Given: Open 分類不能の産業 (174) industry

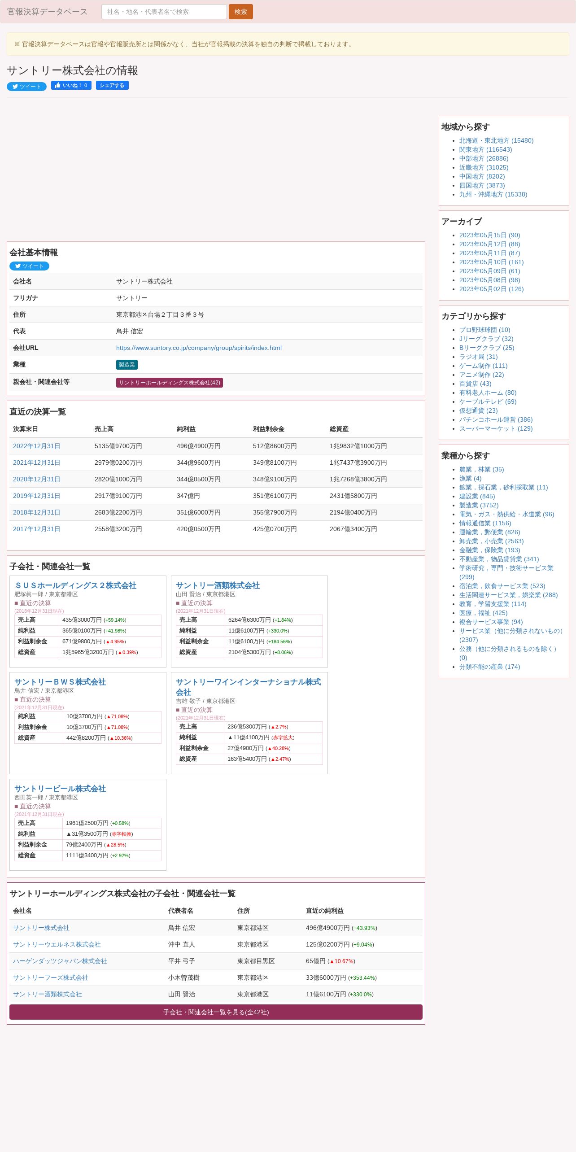Looking at the screenshot, I should point(489,667).
